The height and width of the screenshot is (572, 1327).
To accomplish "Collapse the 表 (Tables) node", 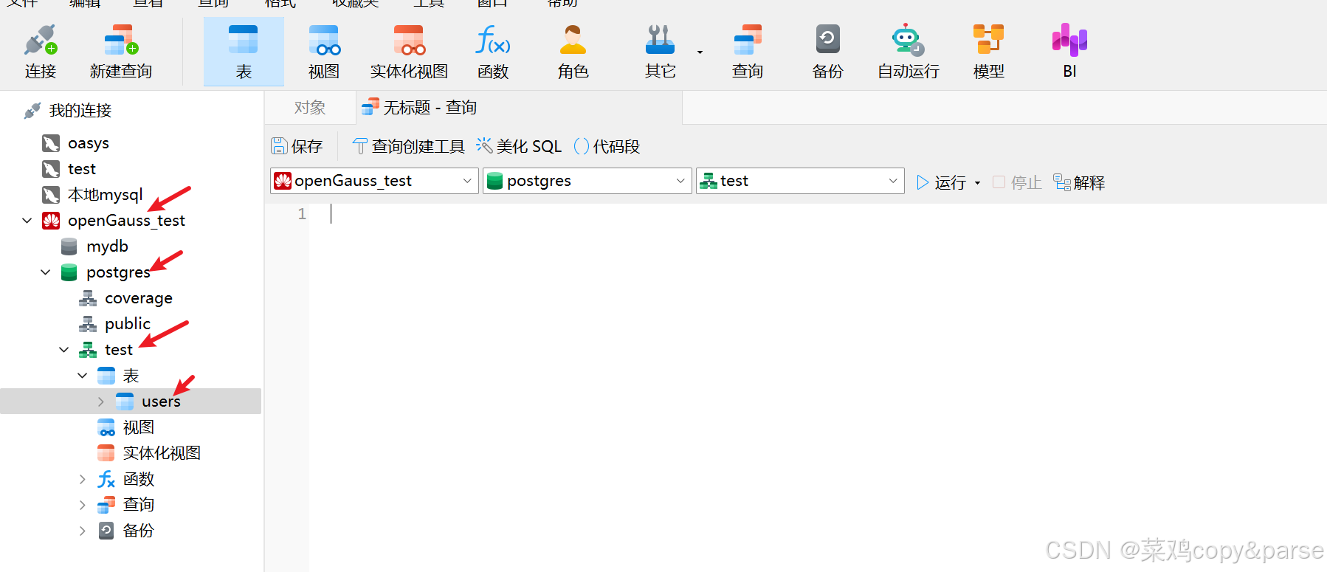I will coord(83,376).
